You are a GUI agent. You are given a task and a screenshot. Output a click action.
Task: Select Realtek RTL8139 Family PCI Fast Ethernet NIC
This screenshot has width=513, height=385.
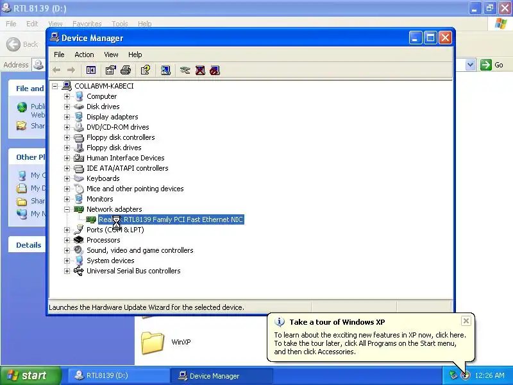point(171,219)
